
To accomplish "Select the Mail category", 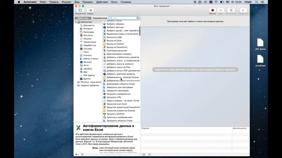I will click(85, 72).
